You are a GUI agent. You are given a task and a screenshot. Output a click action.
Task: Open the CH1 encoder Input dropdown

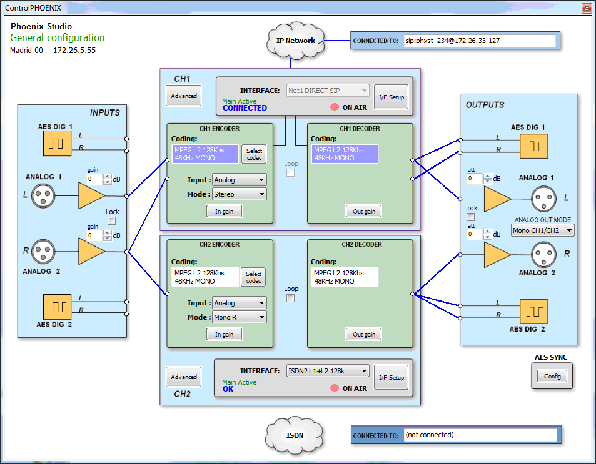tap(239, 179)
